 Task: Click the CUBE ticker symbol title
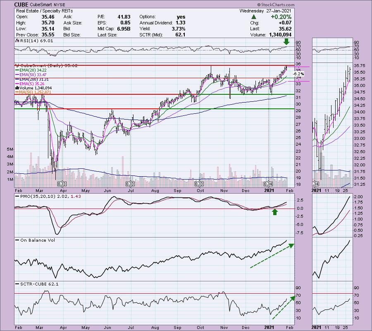[x=21, y=5]
